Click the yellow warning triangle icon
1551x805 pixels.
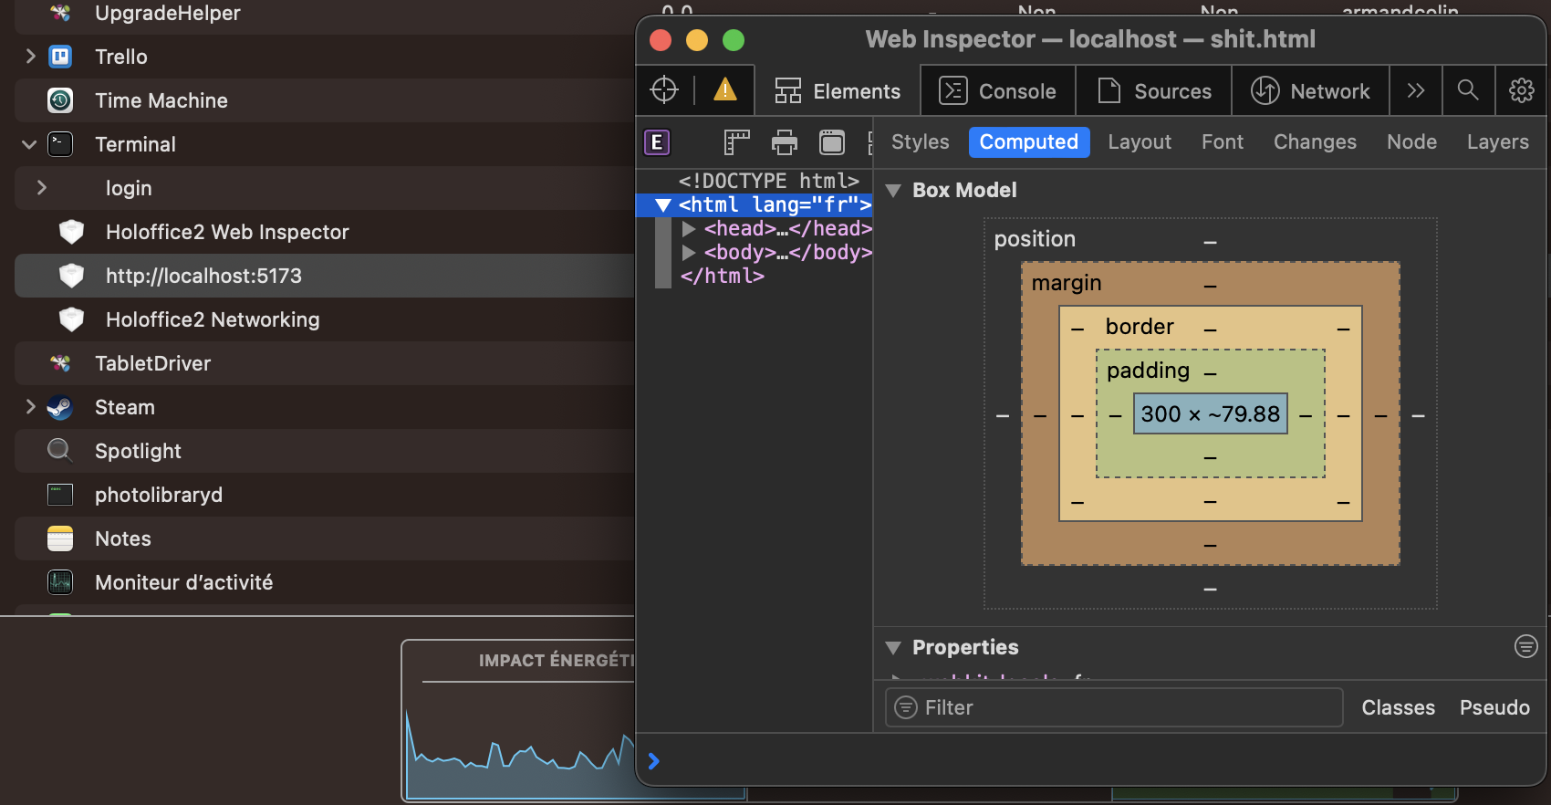coord(725,89)
